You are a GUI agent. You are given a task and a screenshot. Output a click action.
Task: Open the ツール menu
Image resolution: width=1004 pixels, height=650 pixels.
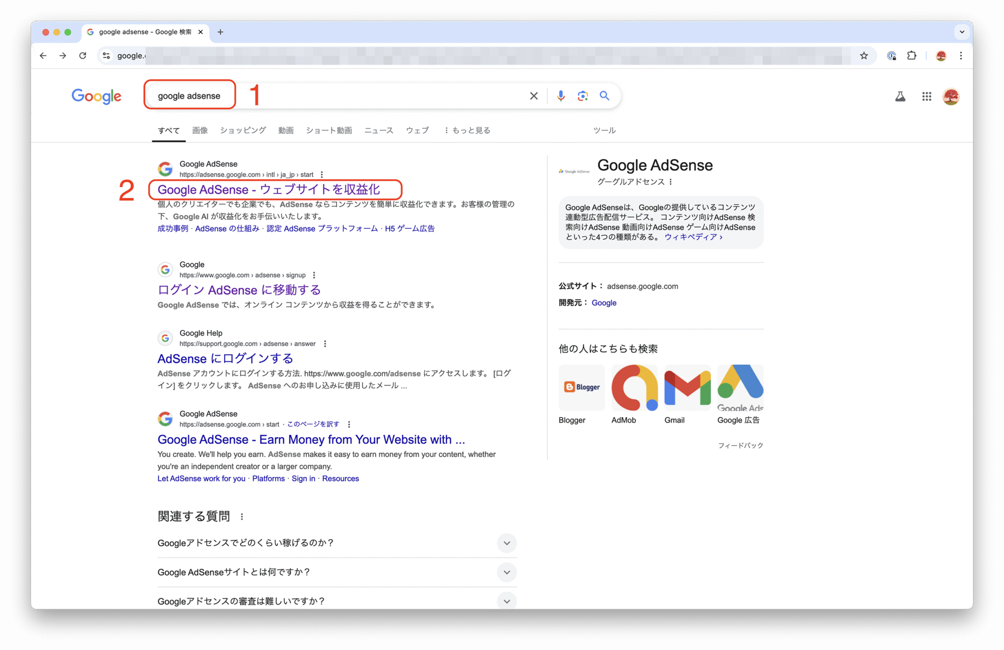(604, 130)
